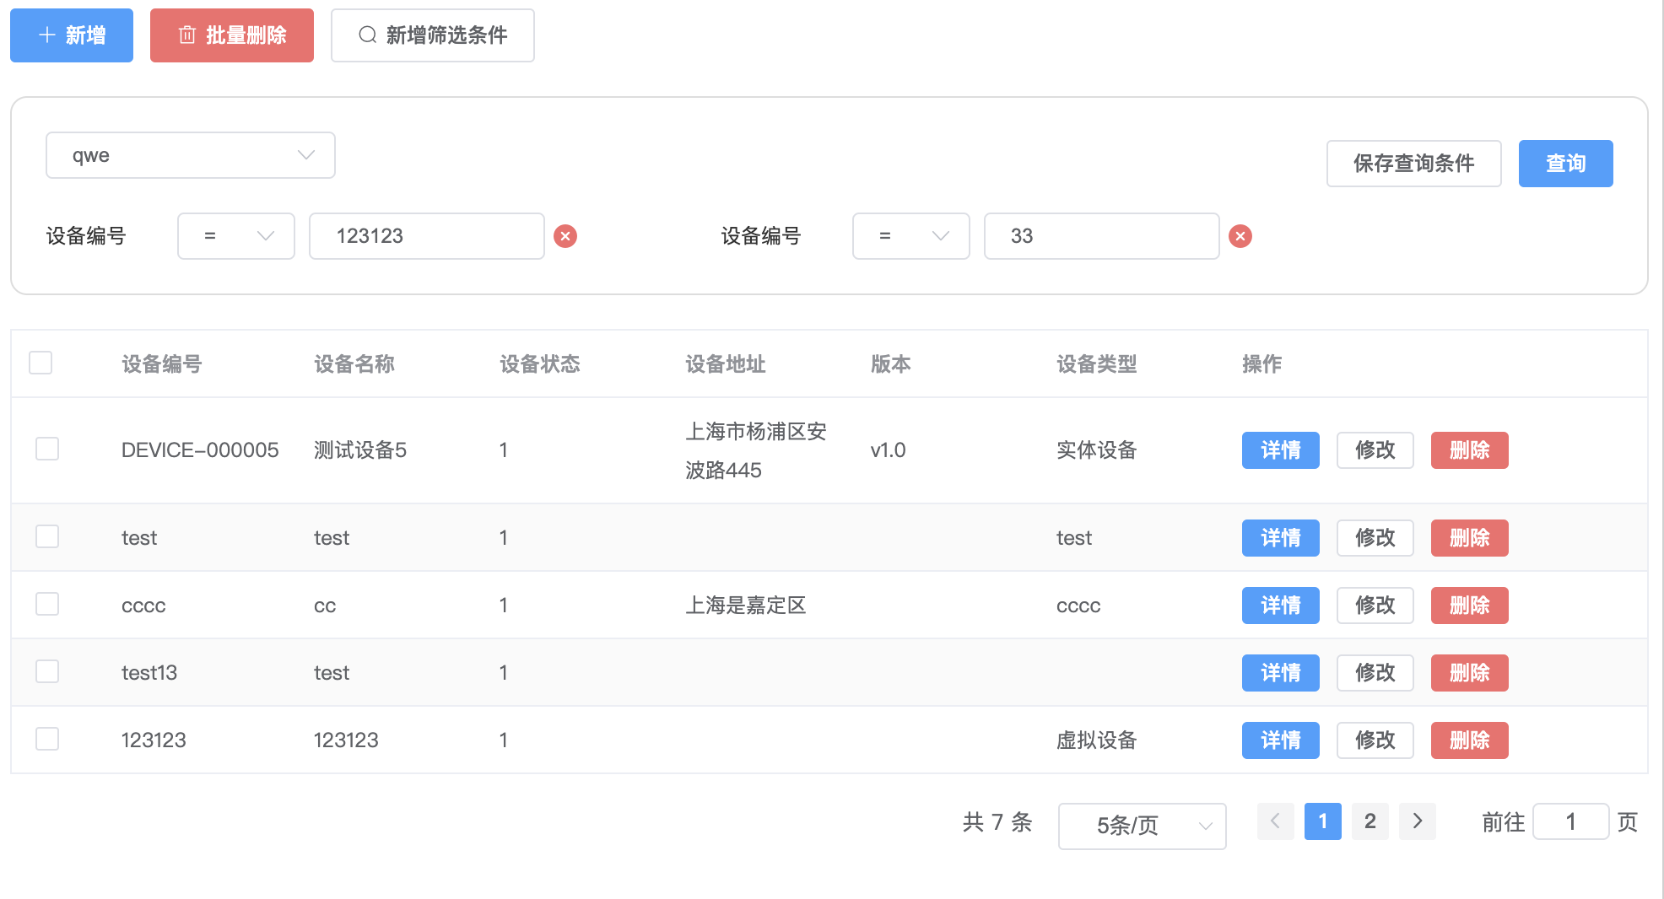Remove the 123123 filter condition
The image size is (1664, 899).
point(565,236)
